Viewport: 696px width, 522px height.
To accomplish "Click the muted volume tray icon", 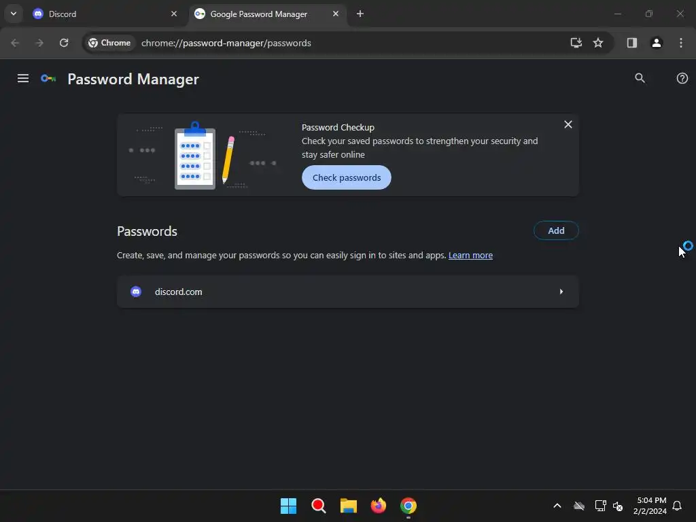I will tap(618, 506).
